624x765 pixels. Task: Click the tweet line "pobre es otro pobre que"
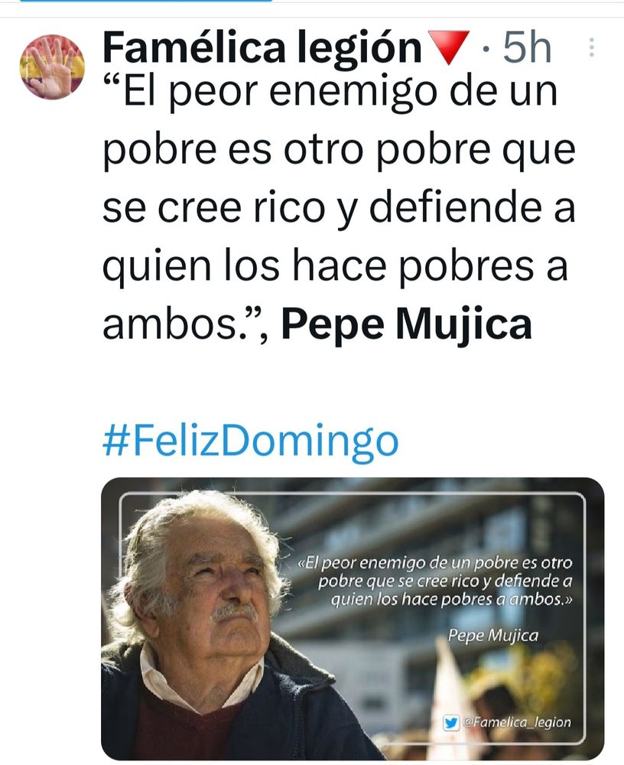339,150
